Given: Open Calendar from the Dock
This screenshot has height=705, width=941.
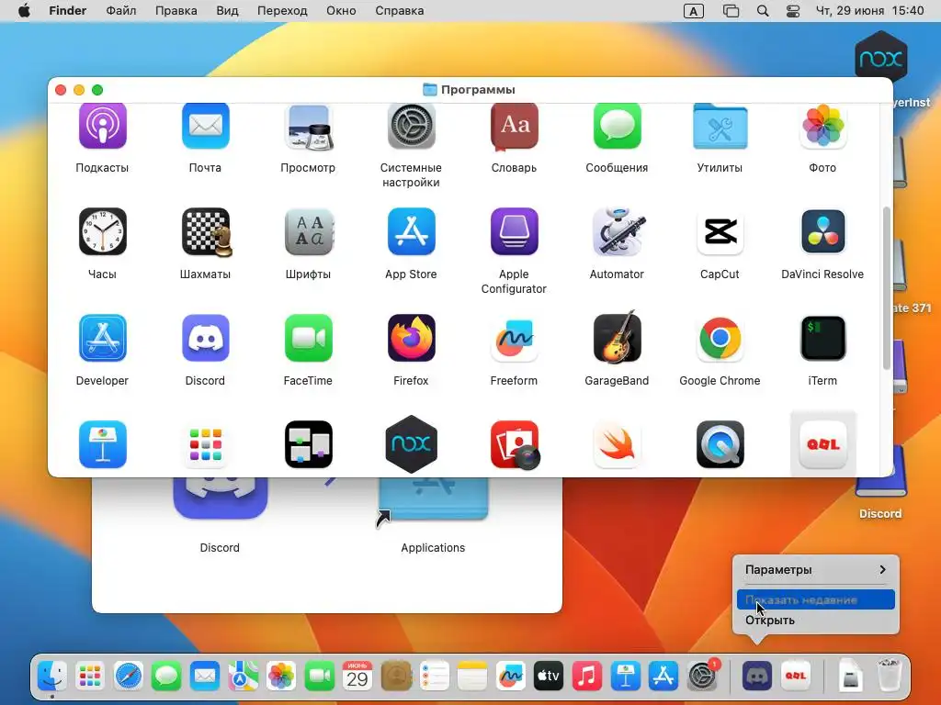Looking at the screenshot, I should tap(357, 677).
